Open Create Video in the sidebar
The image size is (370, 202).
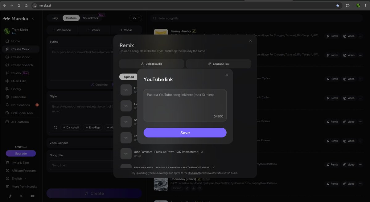[x=20, y=57]
